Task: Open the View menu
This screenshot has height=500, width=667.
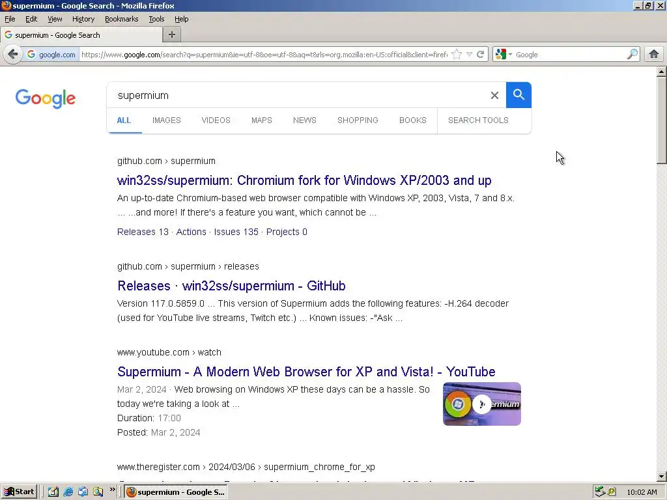Action: click(x=55, y=19)
